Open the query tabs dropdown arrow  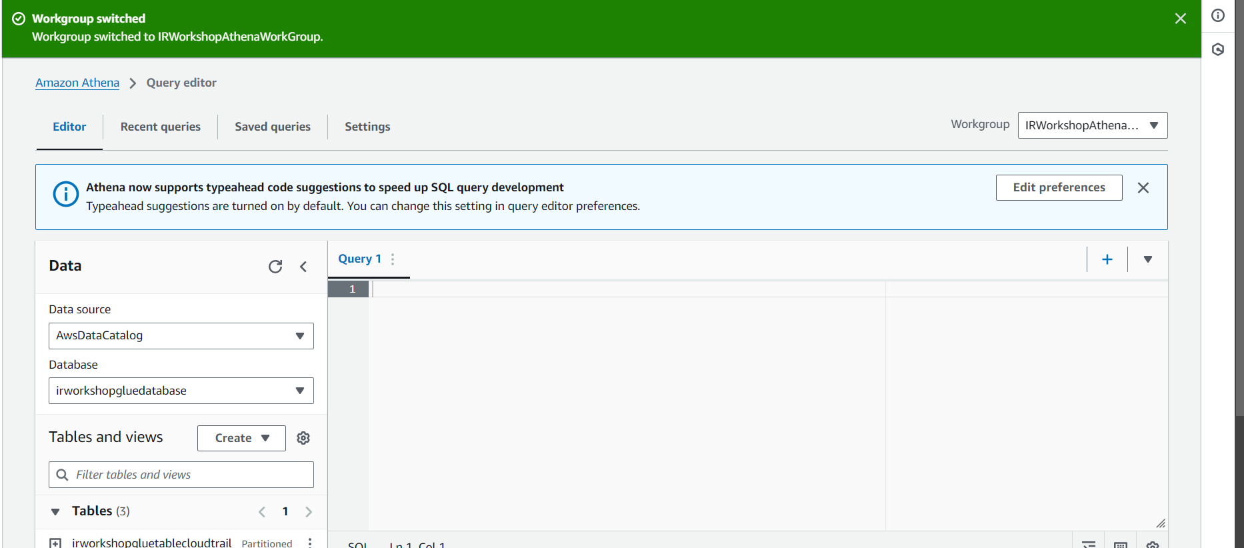pyautogui.click(x=1148, y=259)
